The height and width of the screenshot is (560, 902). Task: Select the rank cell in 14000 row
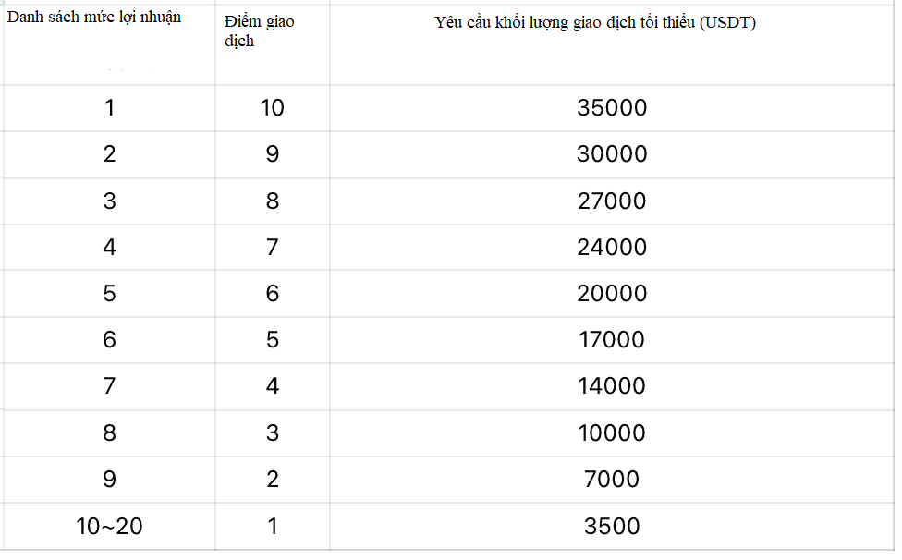pos(109,386)
